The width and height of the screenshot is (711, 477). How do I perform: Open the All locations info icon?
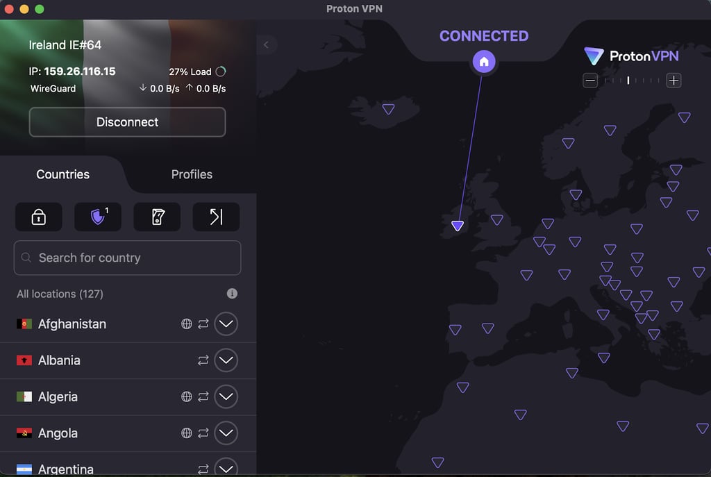[x=232, y=294]
